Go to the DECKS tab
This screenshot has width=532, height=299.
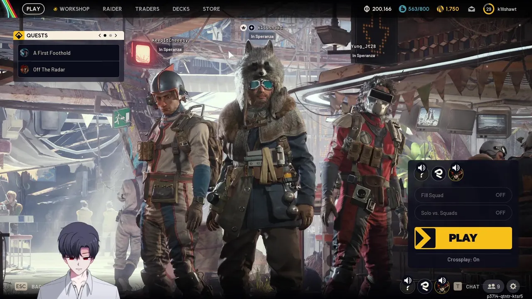coord(181,9)
